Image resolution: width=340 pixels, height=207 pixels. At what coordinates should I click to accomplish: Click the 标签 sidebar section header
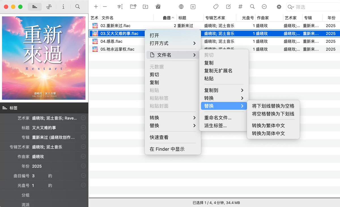point(44,108)
